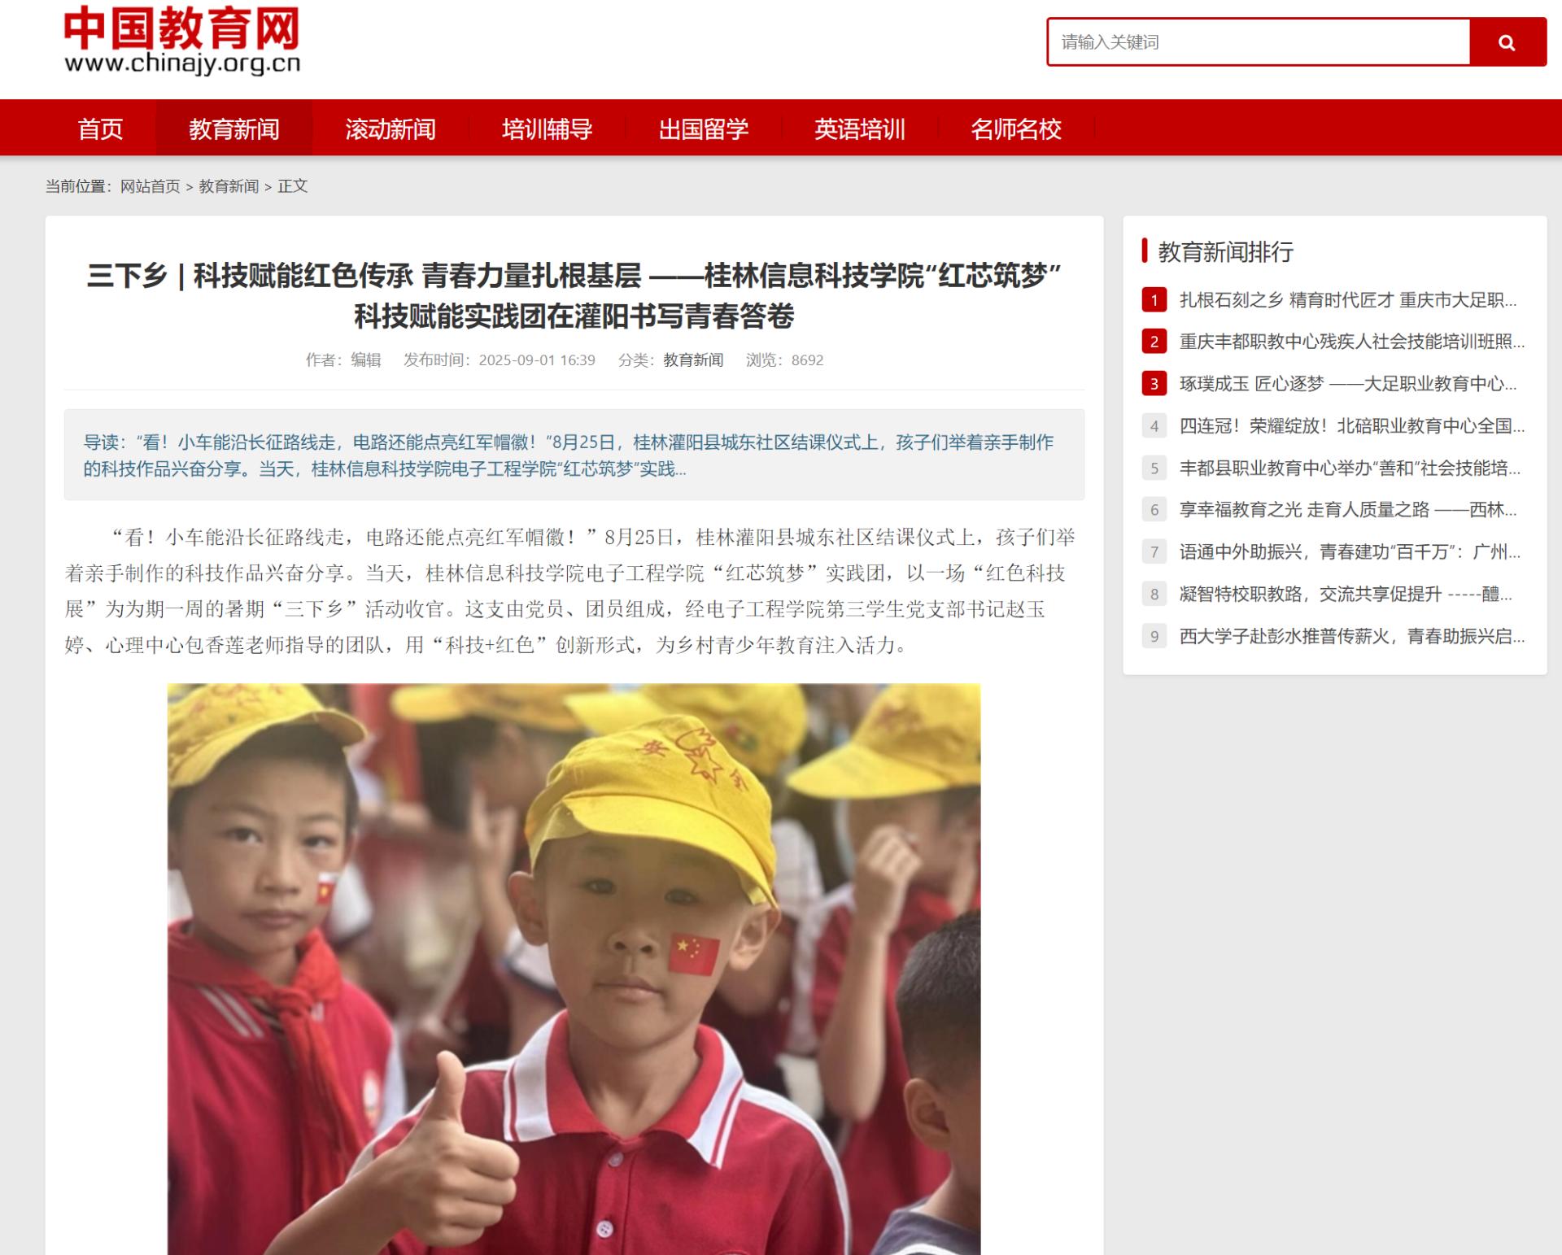The width and height of the screenshot is (1562, 1255).
Task: Click the gray rank 4 badge
Action: (x=1154, y=426)
